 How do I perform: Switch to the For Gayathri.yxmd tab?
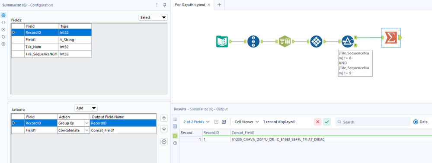190,5
